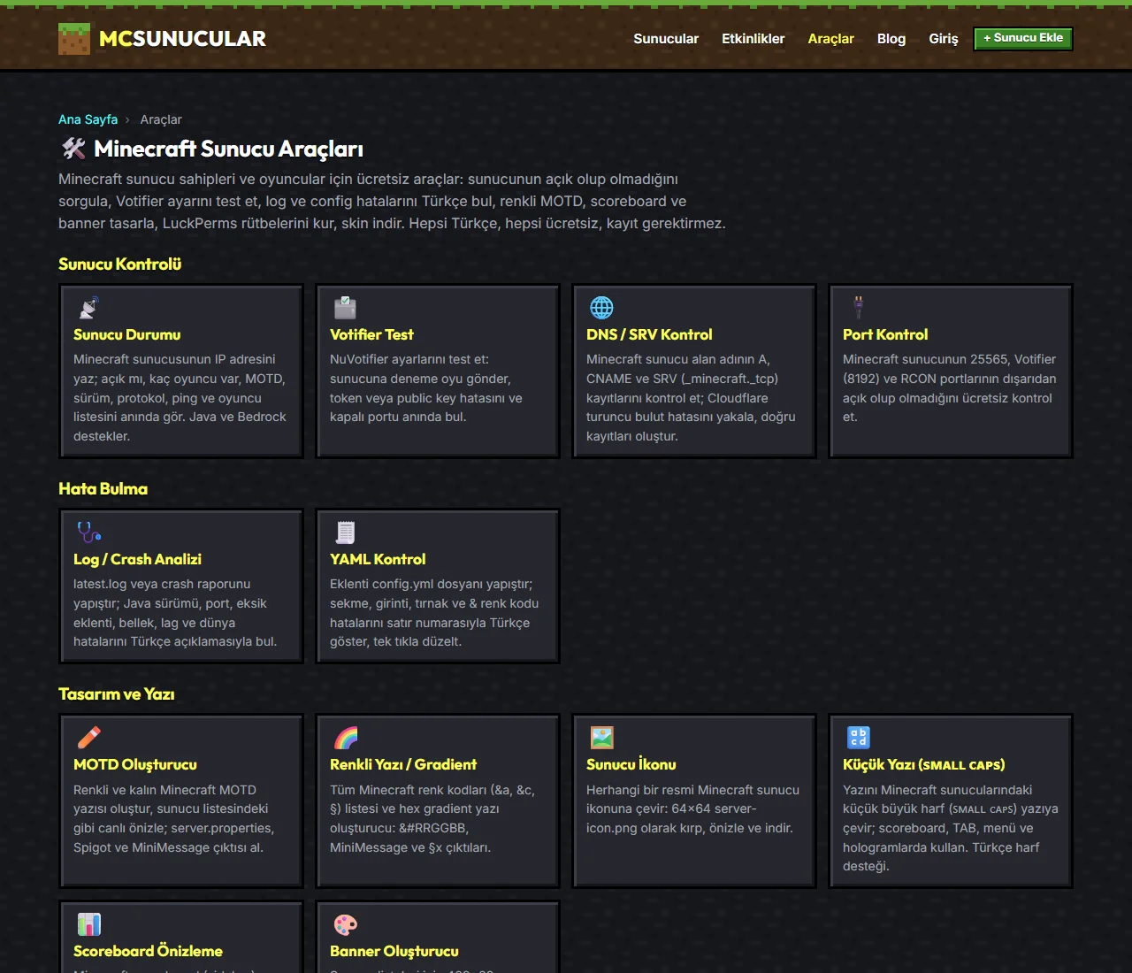
Task: Click the MOTD Oluşturucu card description text
Action: pyautogui.click(x=174, y=819)
